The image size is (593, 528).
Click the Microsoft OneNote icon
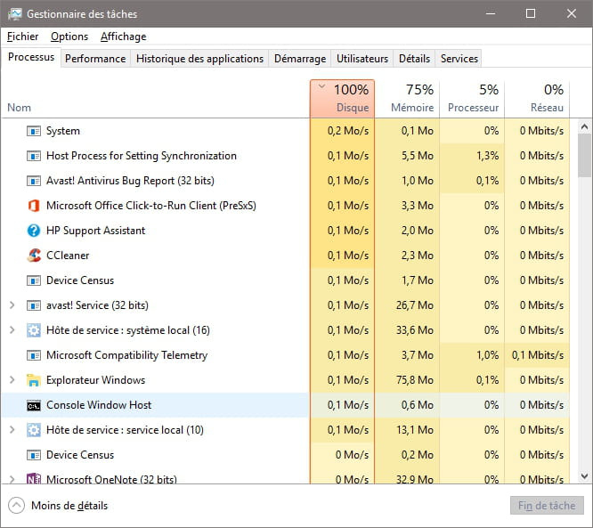pyautogui.click(x=34, y=479)
